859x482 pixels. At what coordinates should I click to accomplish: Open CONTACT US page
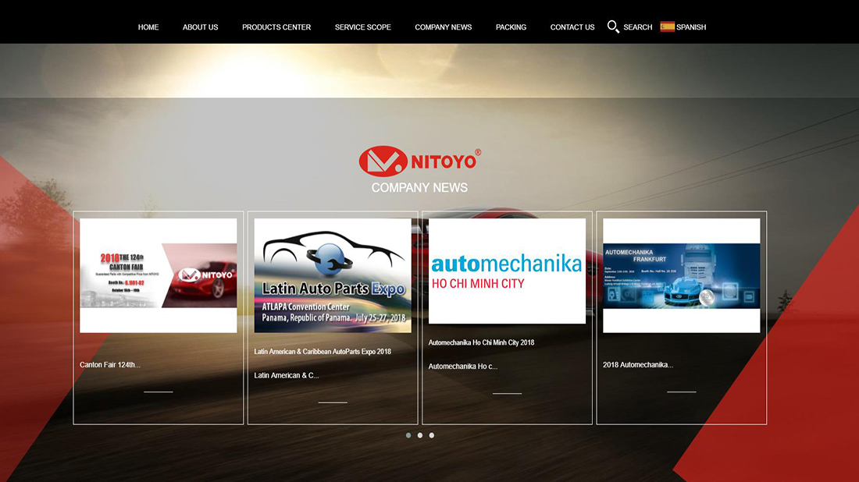point(572,27)
